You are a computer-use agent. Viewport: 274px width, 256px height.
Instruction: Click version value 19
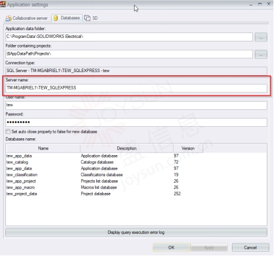(x=176, y=175)
